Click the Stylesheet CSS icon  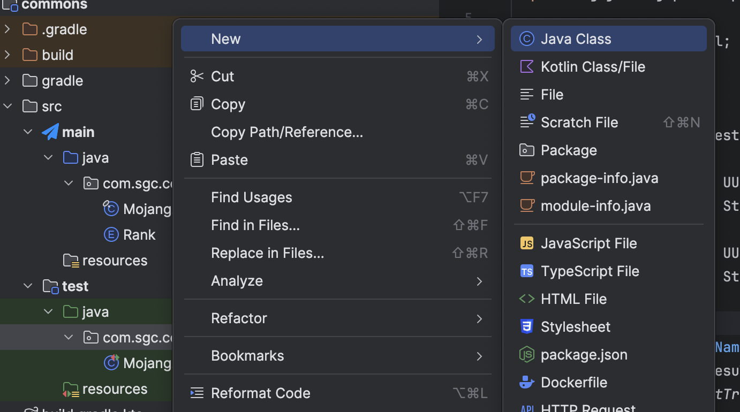pos(527,327)
